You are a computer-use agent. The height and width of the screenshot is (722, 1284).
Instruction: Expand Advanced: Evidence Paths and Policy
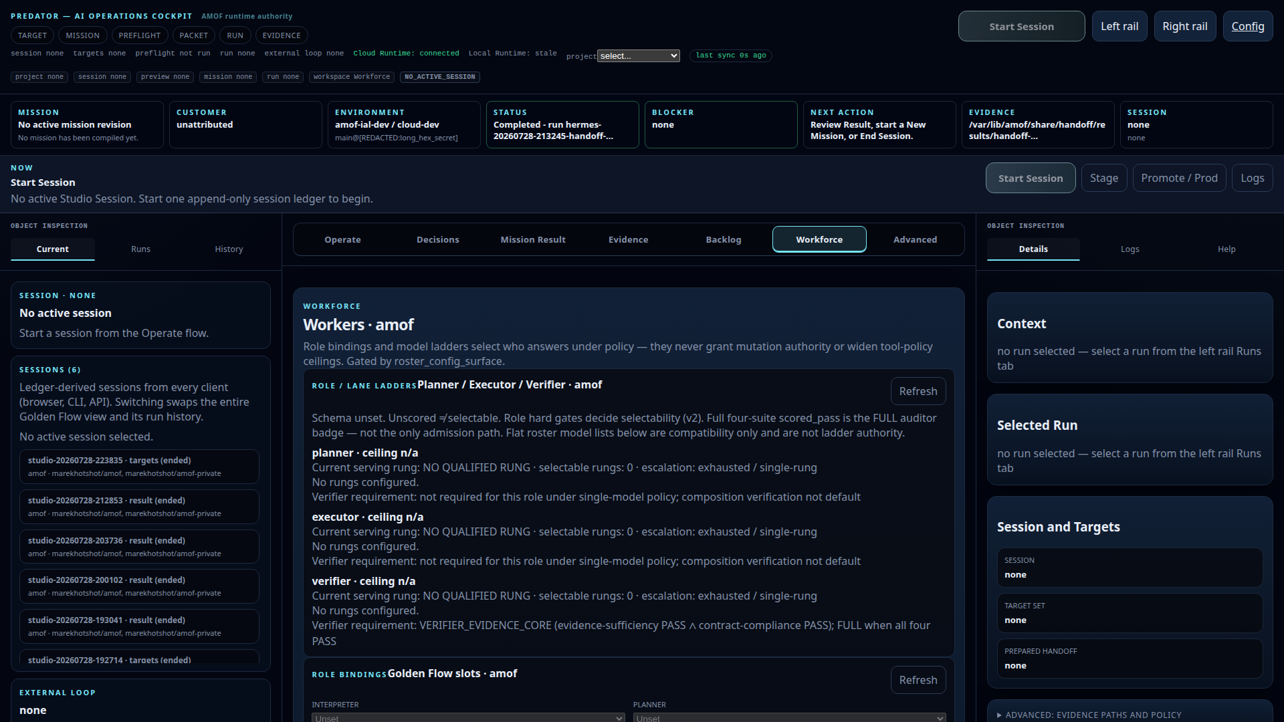(x=1093, y=715)
